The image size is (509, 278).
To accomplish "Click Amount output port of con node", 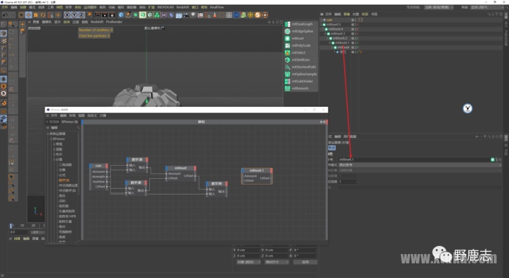I will (107, 172).
